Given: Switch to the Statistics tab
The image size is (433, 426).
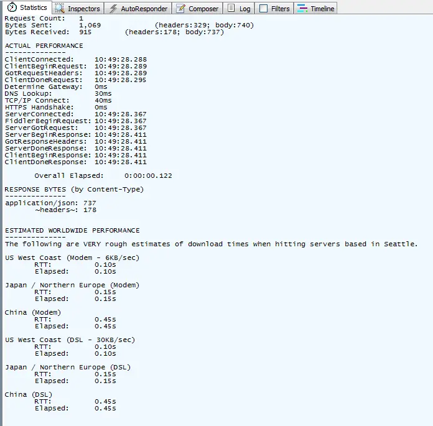Looking at the screenshot, I should [x=27, y=7].
